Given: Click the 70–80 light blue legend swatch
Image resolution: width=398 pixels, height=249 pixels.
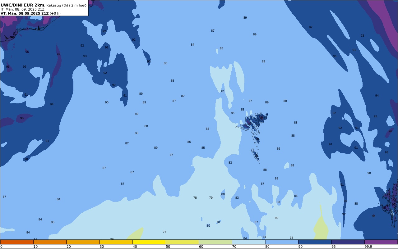Looking at the screenshot, I should pos(248,242).
